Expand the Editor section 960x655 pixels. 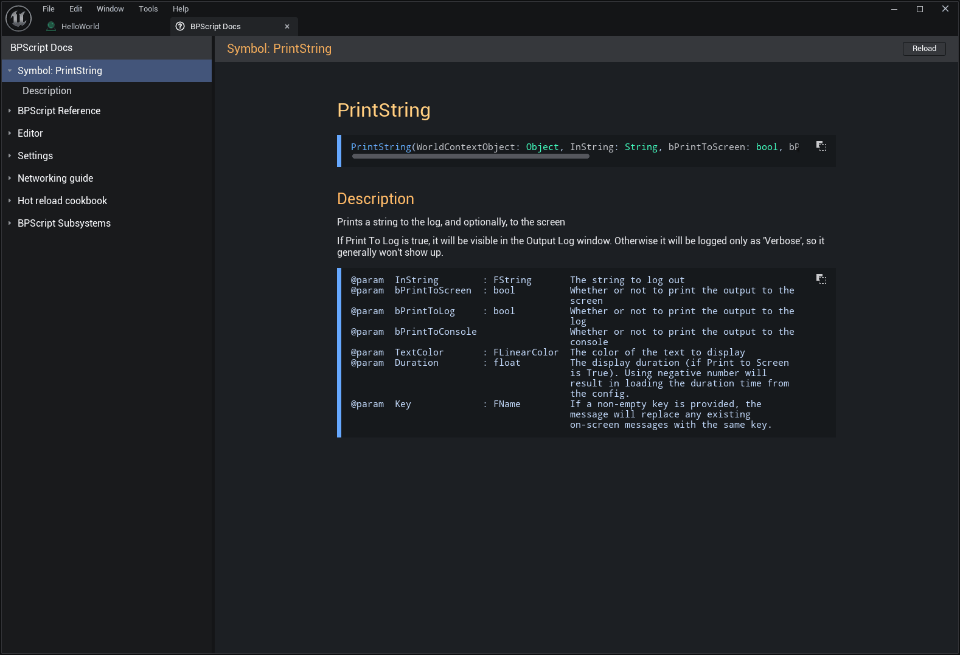point(10,133)
